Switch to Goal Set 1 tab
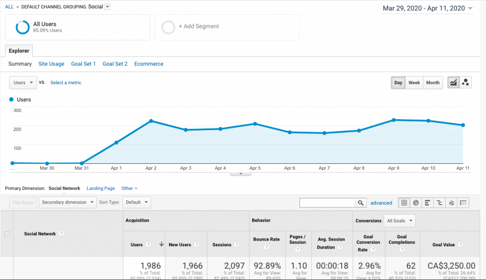The height and width of the screenshot is (280, 486). (84, 64)
